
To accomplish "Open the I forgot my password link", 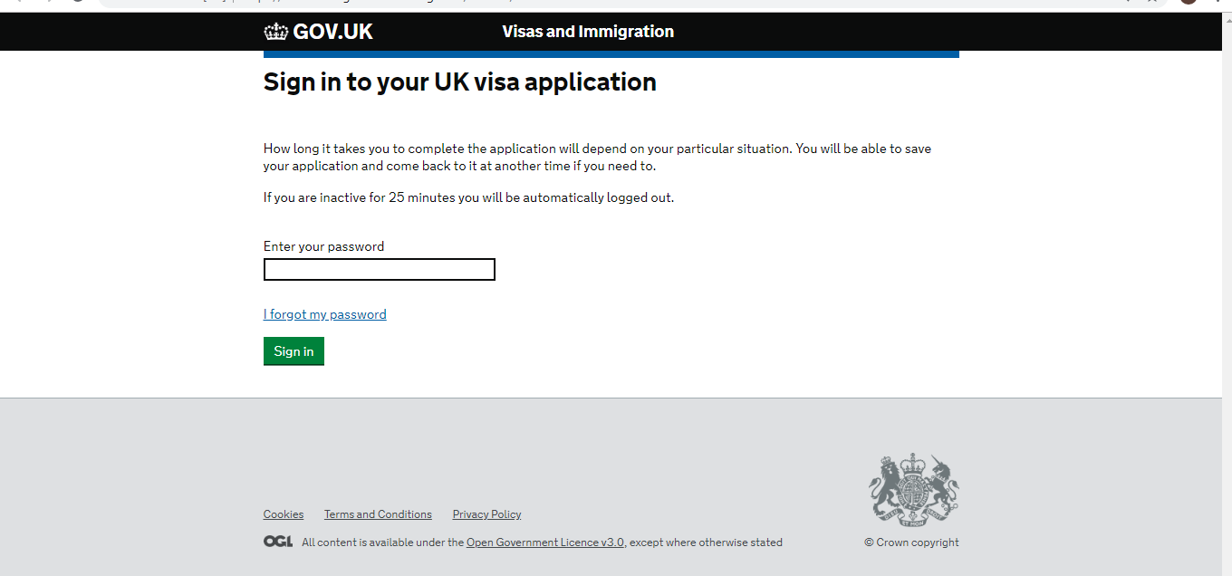I will (x=324, y=313).
